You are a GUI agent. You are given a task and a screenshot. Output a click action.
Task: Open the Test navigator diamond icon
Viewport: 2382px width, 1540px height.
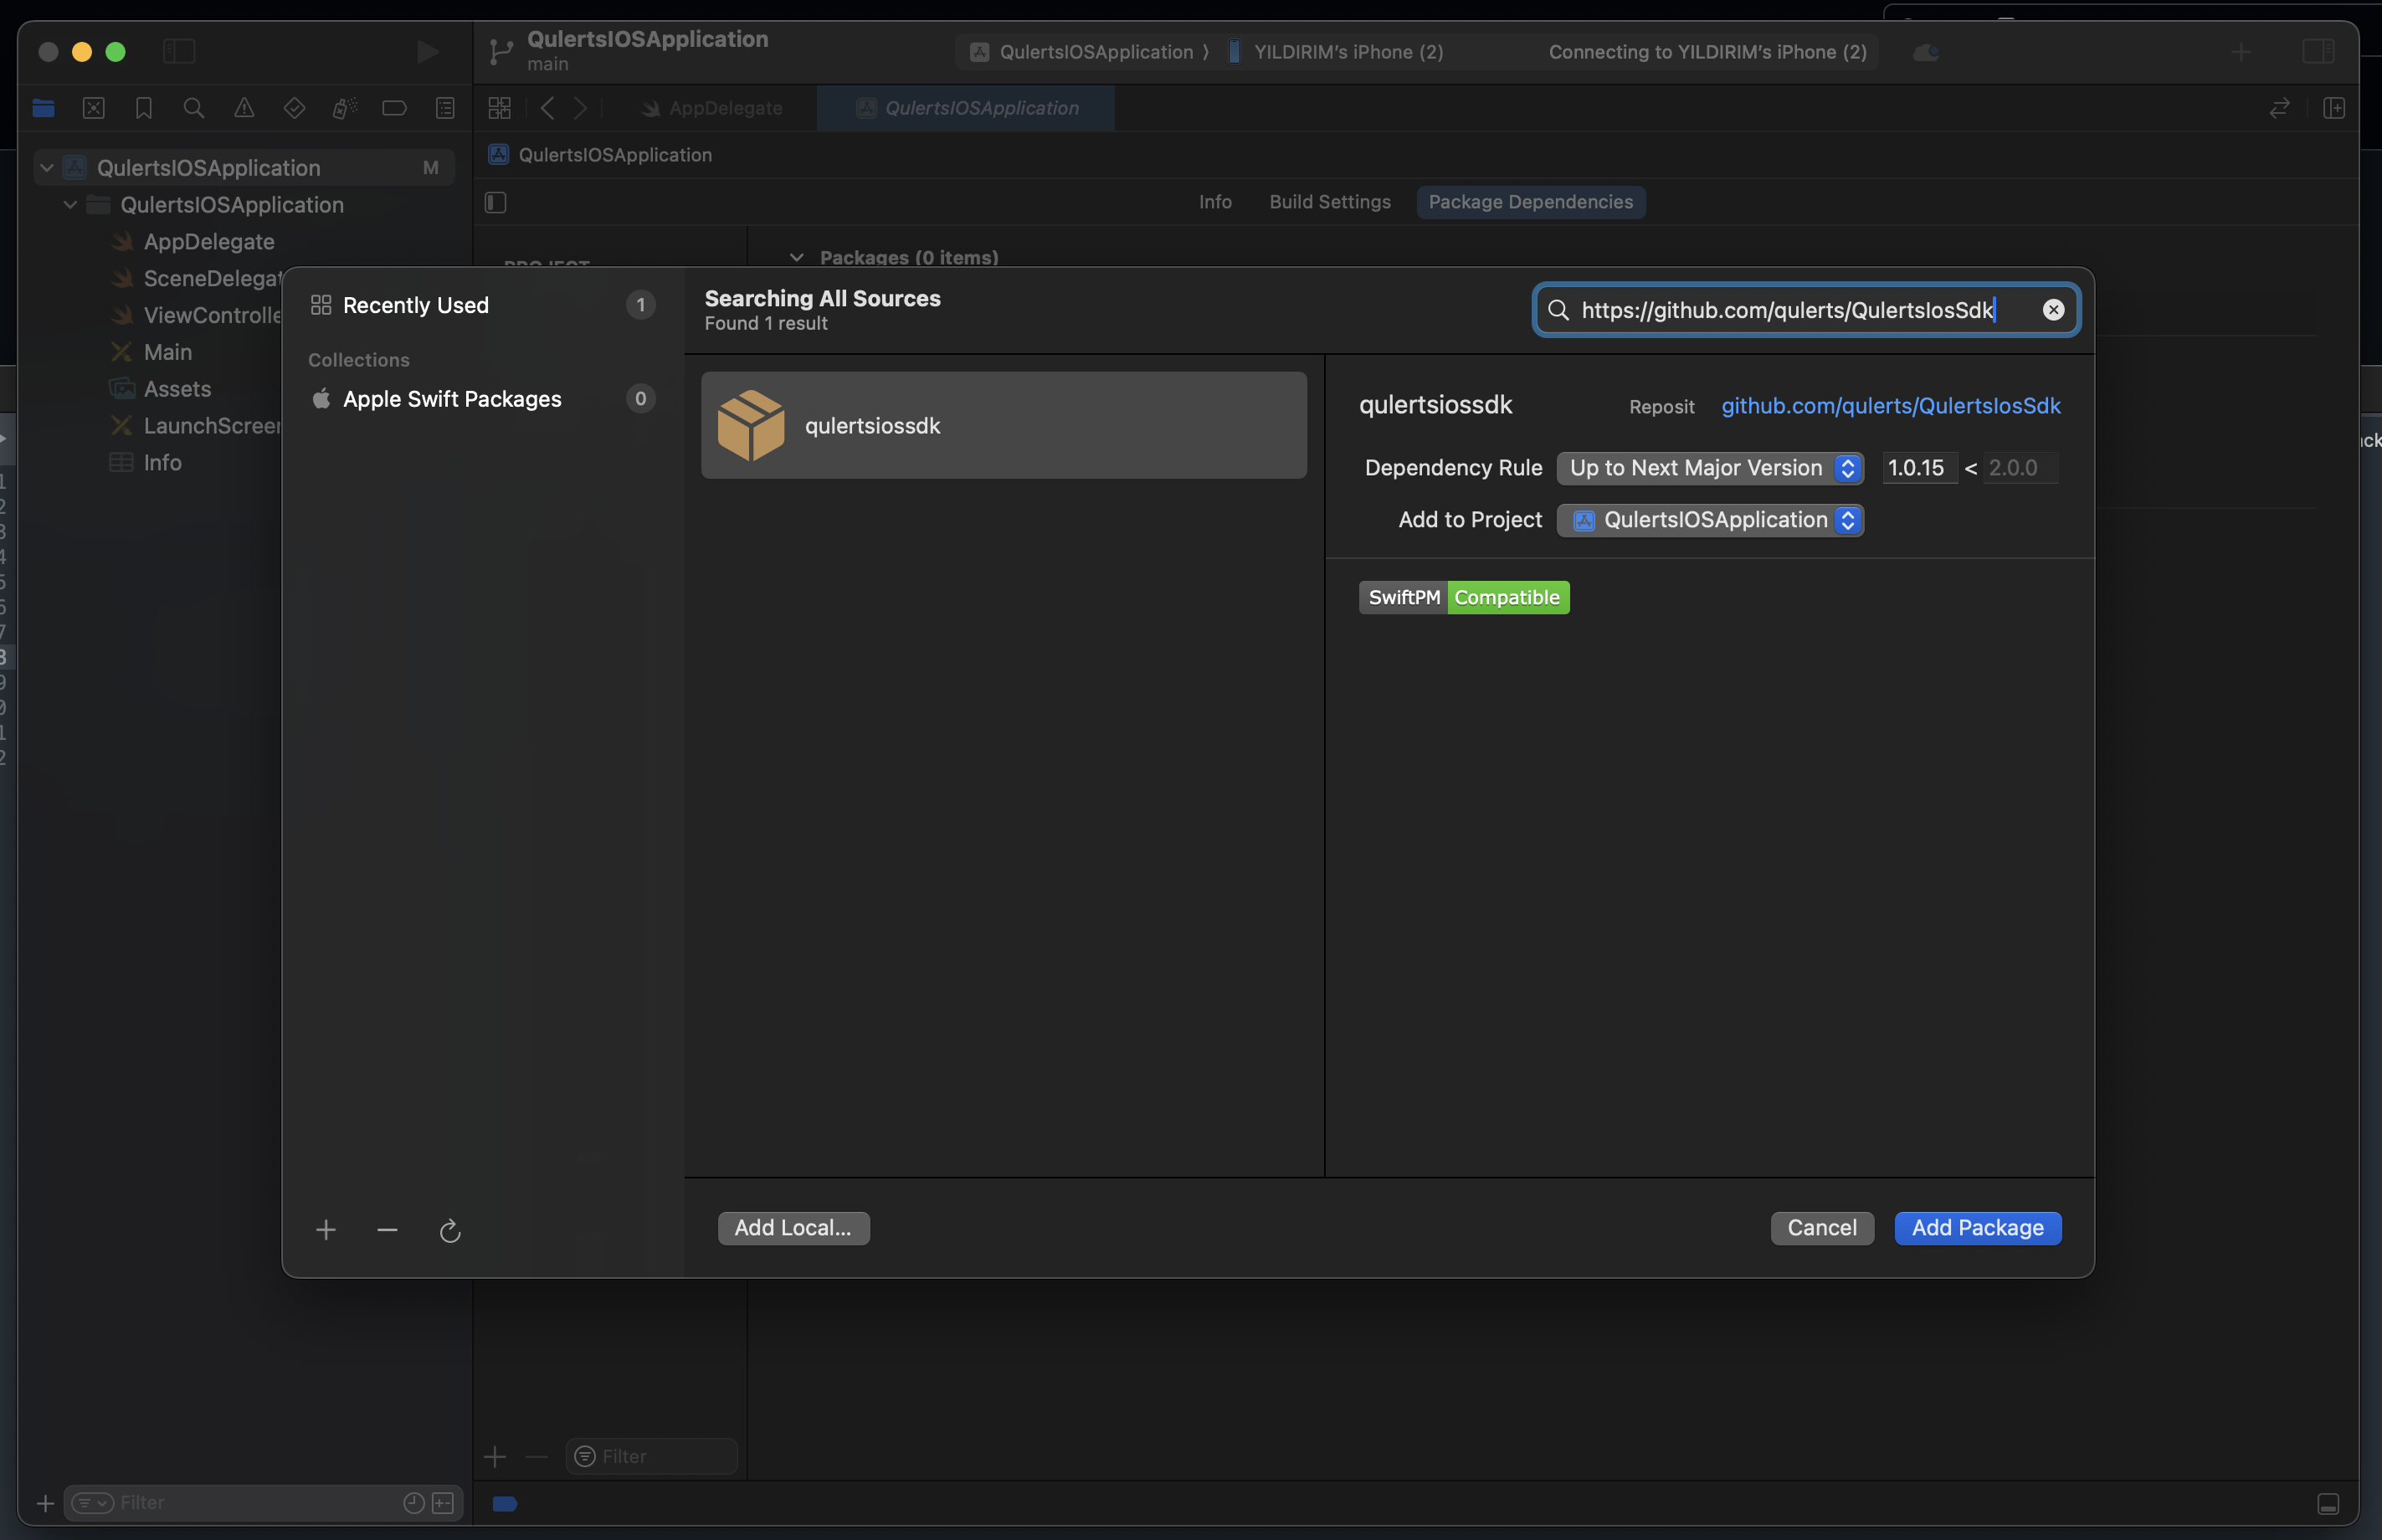pyautogui.click(x=294, y=108)
